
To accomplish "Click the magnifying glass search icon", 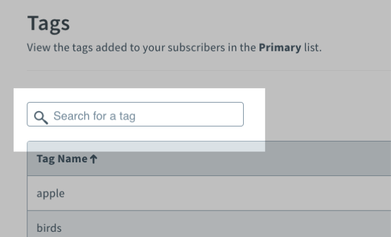I will coord(41,118).
